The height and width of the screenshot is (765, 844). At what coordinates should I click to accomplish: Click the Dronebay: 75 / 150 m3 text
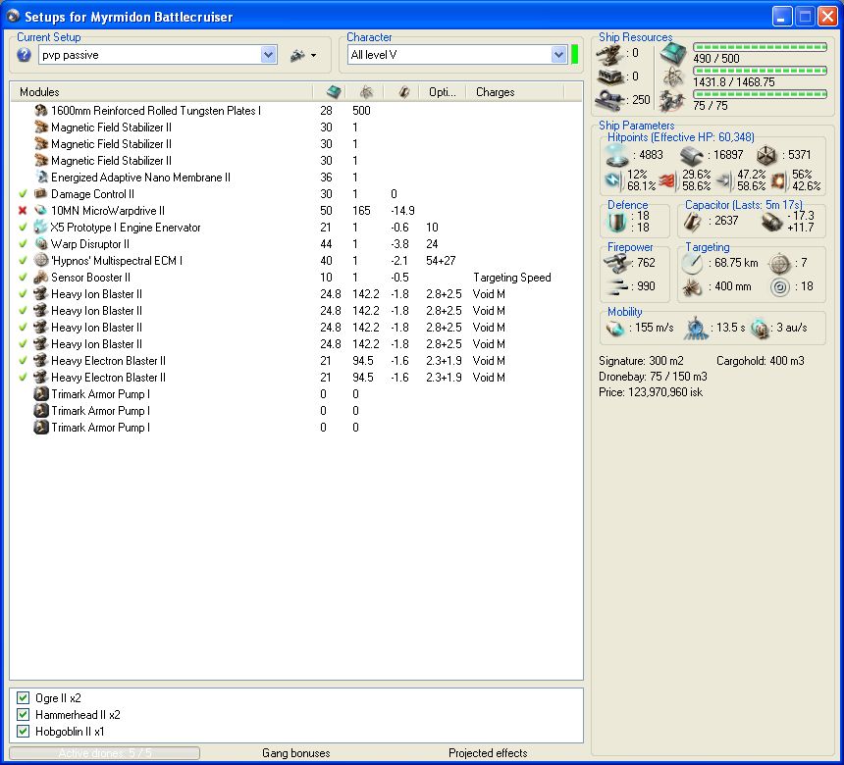pyautogui.click(x=653, y=376)
